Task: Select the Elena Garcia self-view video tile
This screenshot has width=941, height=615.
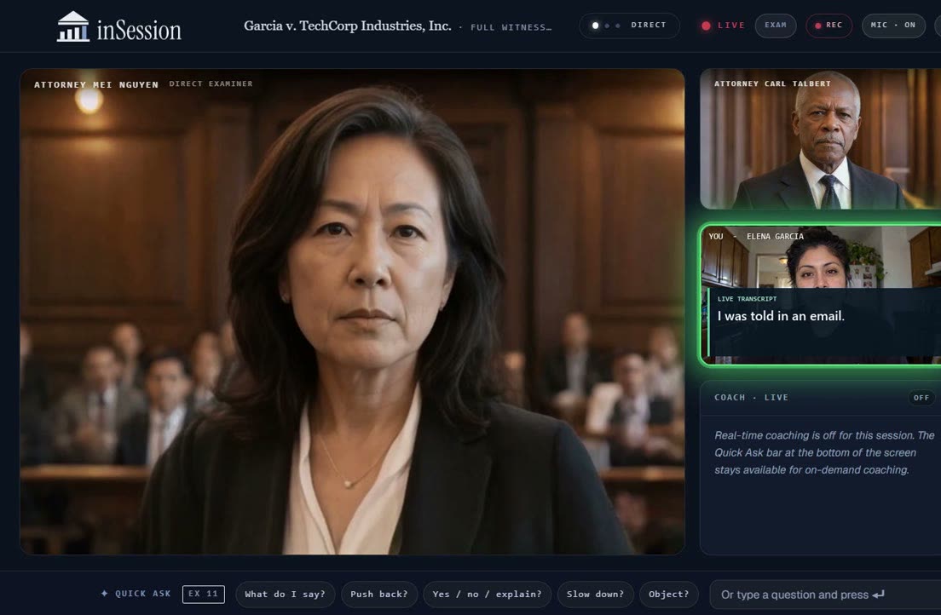Action: [x=820, y=294]
